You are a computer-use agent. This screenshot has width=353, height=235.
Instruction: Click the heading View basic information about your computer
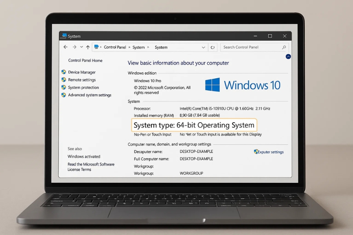click(x=178, y=63)
